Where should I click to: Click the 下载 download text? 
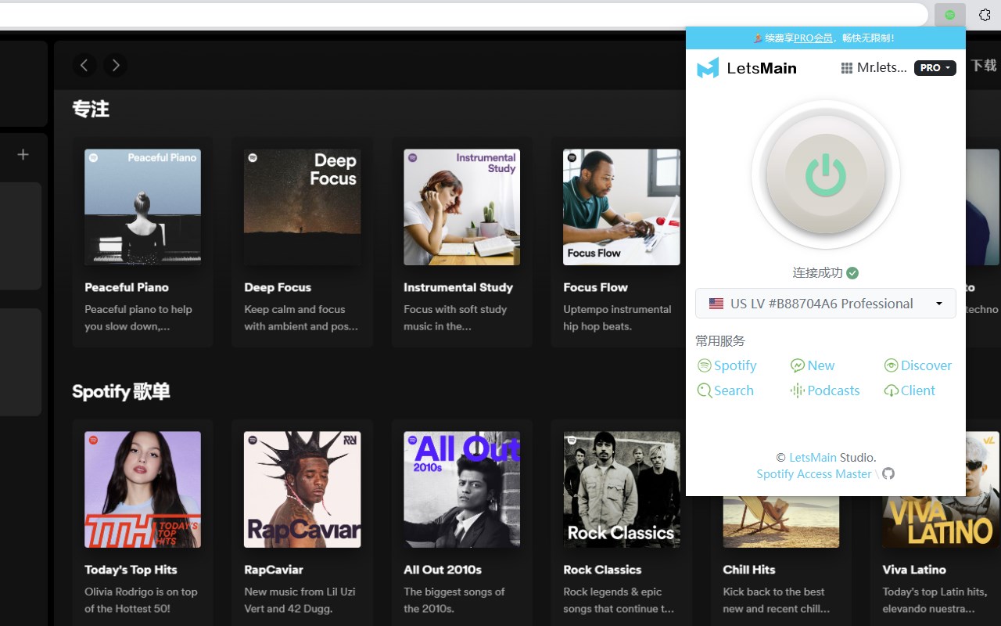point(984,65)
